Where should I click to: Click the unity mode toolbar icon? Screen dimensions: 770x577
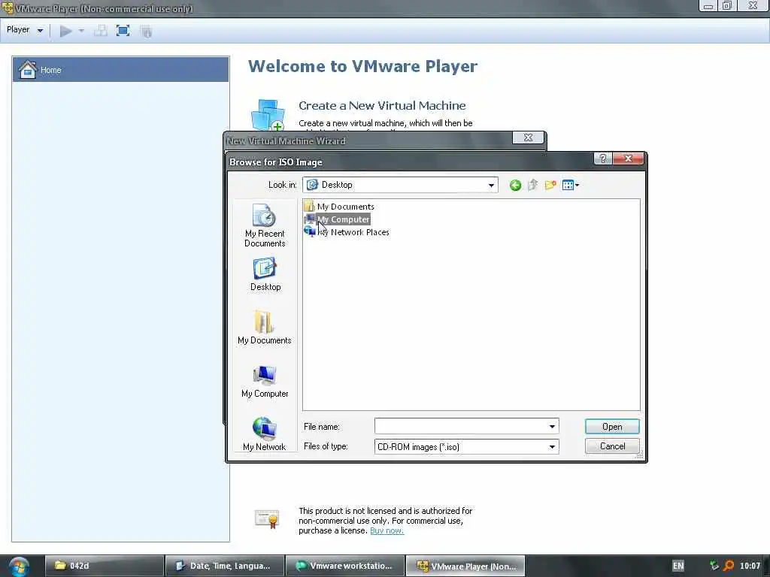pyautogui.click(x=146, y=32)
